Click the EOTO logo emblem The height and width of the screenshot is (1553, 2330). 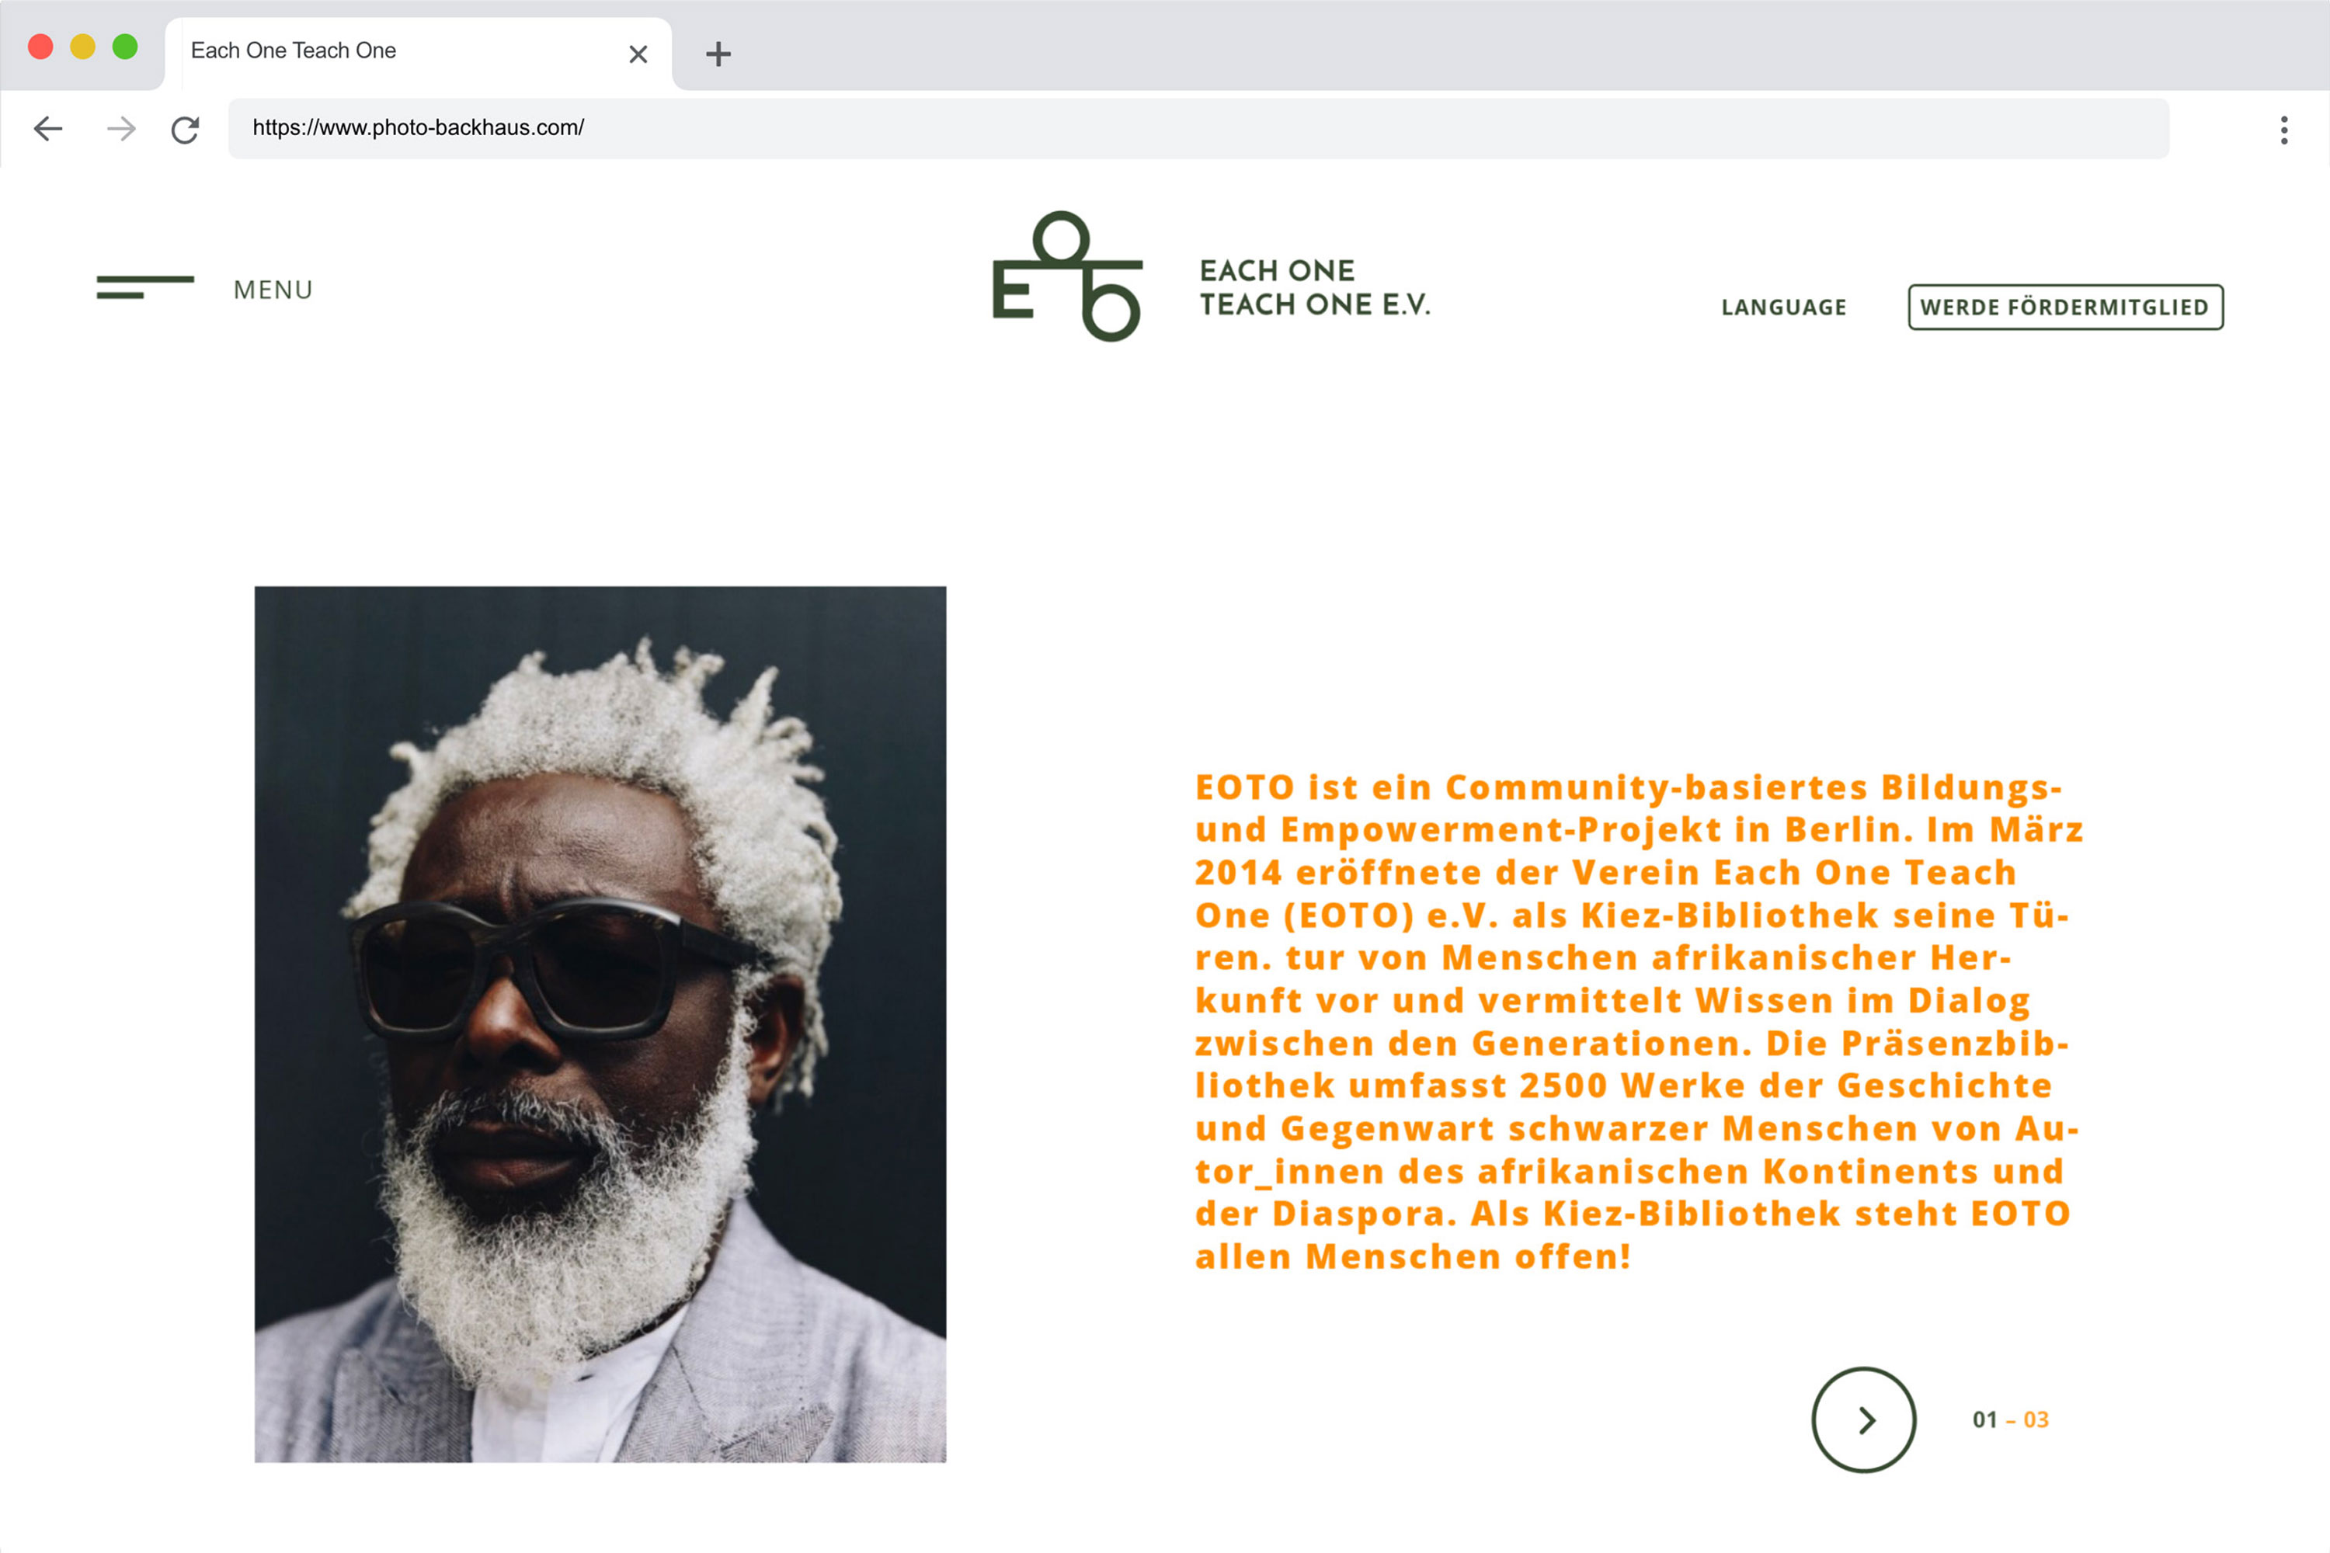click(1068, 276)
